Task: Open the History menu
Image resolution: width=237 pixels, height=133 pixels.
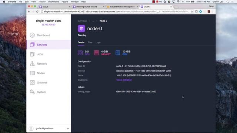Action: click(42, 1)
